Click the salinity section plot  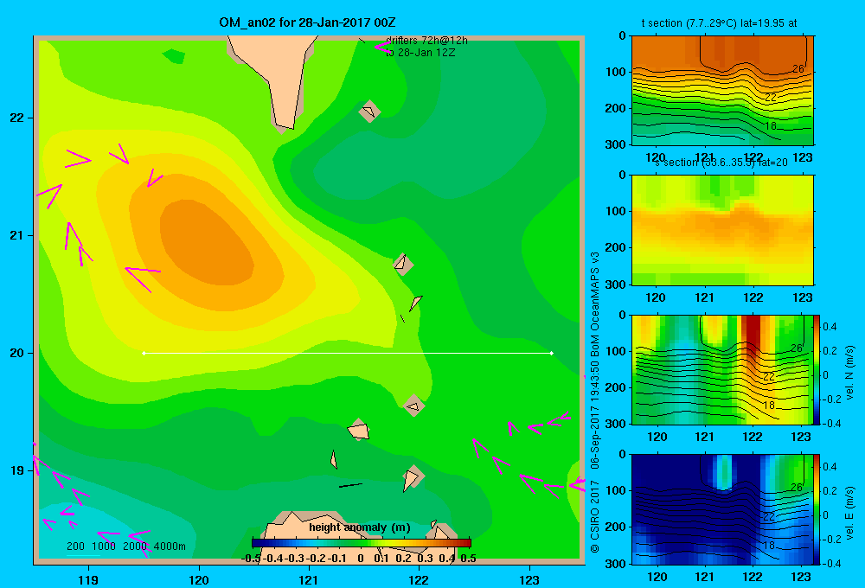click(x=722, y=230)
